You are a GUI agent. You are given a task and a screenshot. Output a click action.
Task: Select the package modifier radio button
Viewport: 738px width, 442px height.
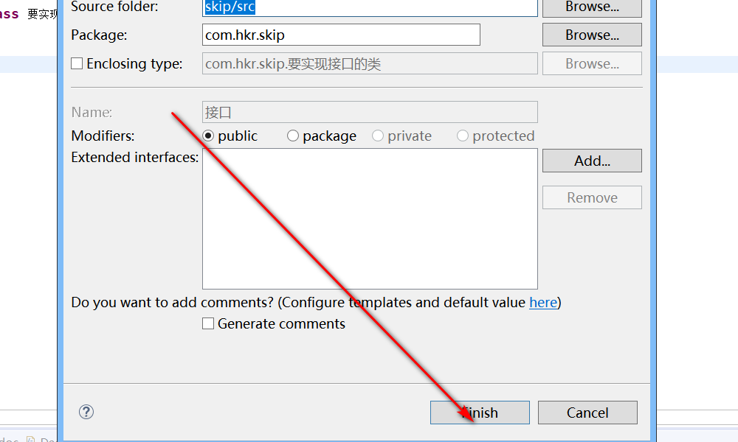pyautogui.click(x=293, y=136)
